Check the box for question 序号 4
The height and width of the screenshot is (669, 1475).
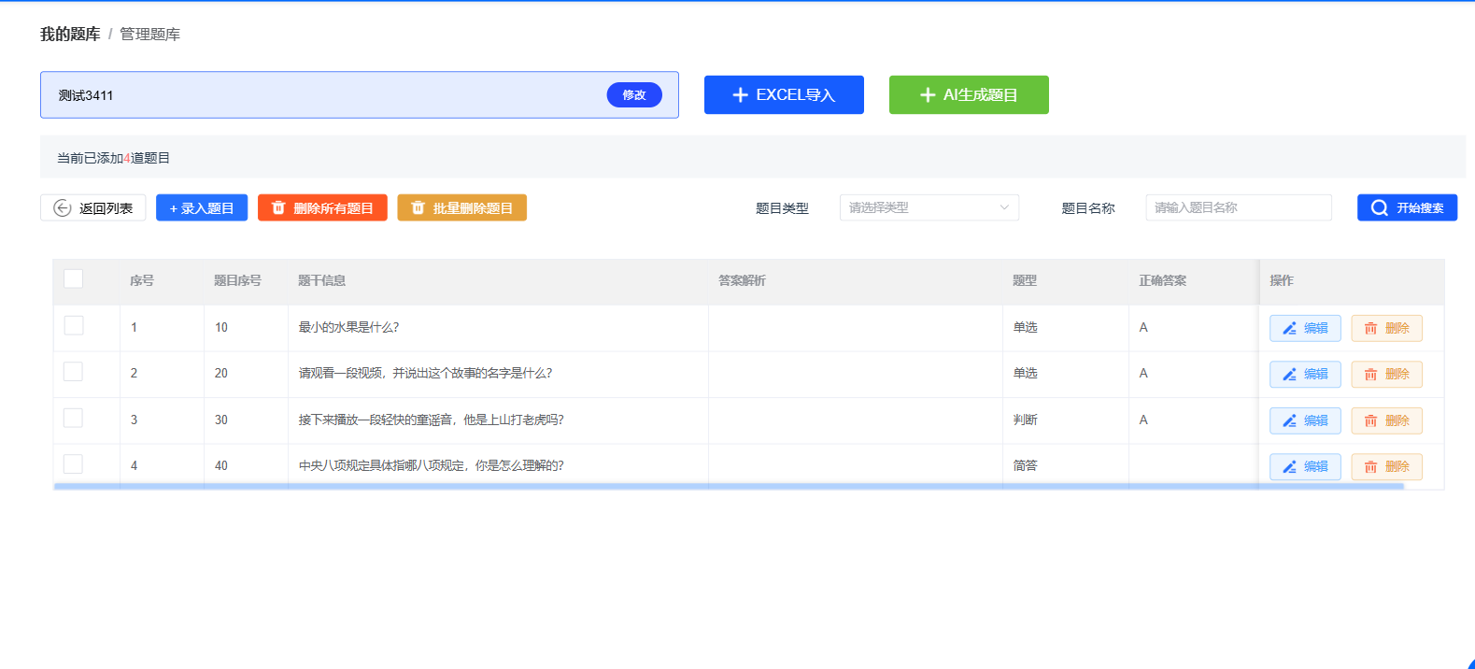[74, 463]
